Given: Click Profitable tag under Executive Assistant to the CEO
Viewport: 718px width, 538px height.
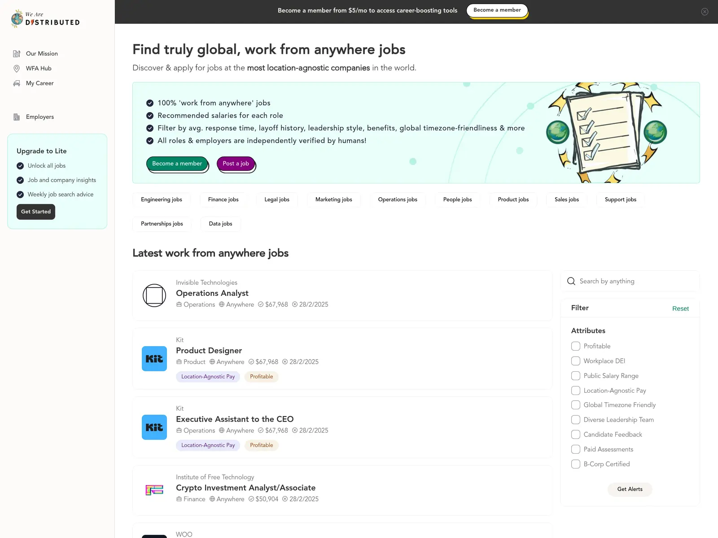Looking at the screenshot, I should pyautogui.click(x=262, y=445).
